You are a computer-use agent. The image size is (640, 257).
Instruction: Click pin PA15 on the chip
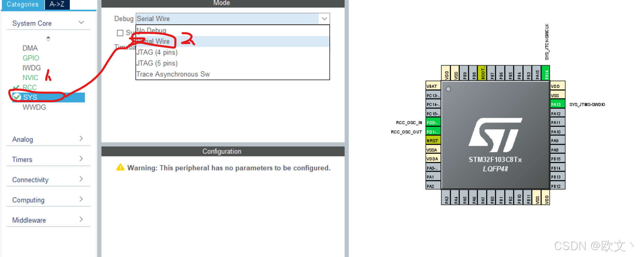[537, 73]
